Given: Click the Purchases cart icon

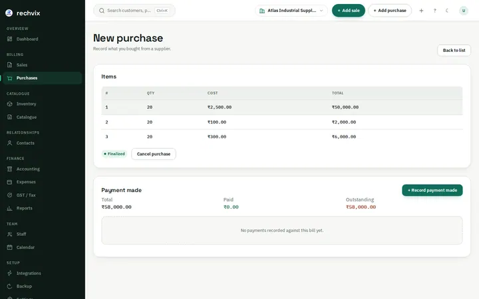Looking at the screenshot, I should coord(10,78).
